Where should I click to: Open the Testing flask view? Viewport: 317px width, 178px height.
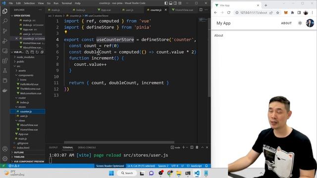coord(5,70)
